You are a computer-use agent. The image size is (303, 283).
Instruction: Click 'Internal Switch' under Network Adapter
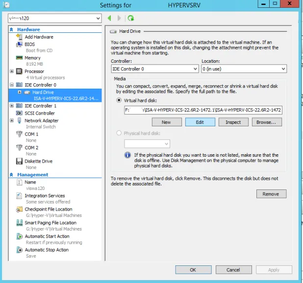tap(41, 127)
